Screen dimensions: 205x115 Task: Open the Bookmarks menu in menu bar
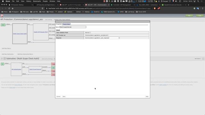click(37, 1)
